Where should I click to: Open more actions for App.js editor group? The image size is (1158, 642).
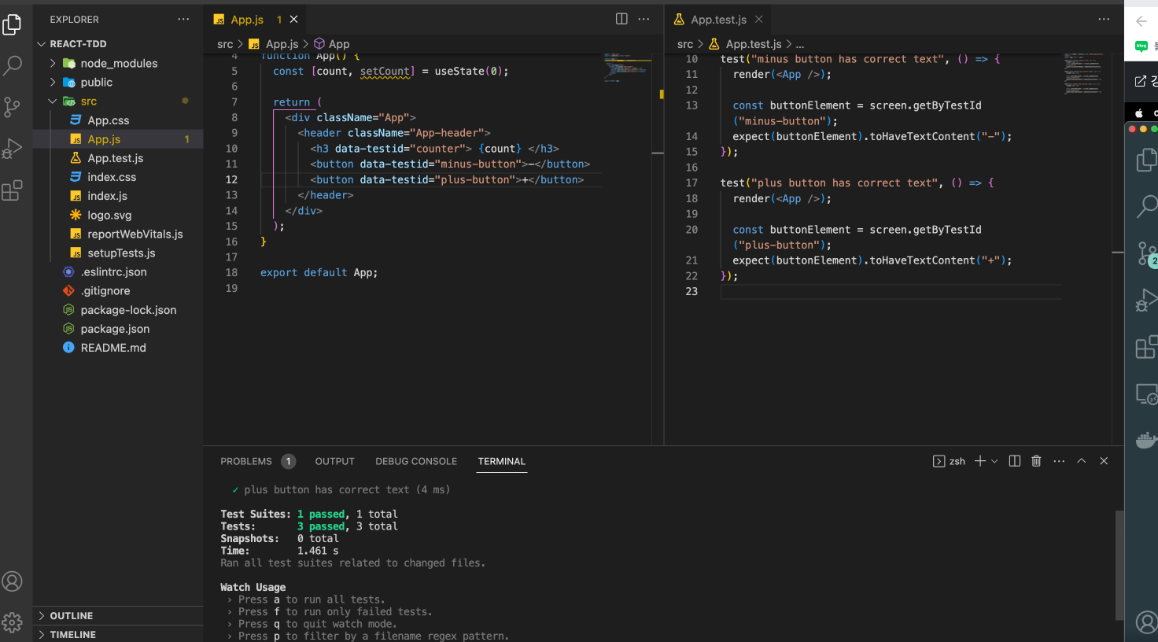coord(644,19)
